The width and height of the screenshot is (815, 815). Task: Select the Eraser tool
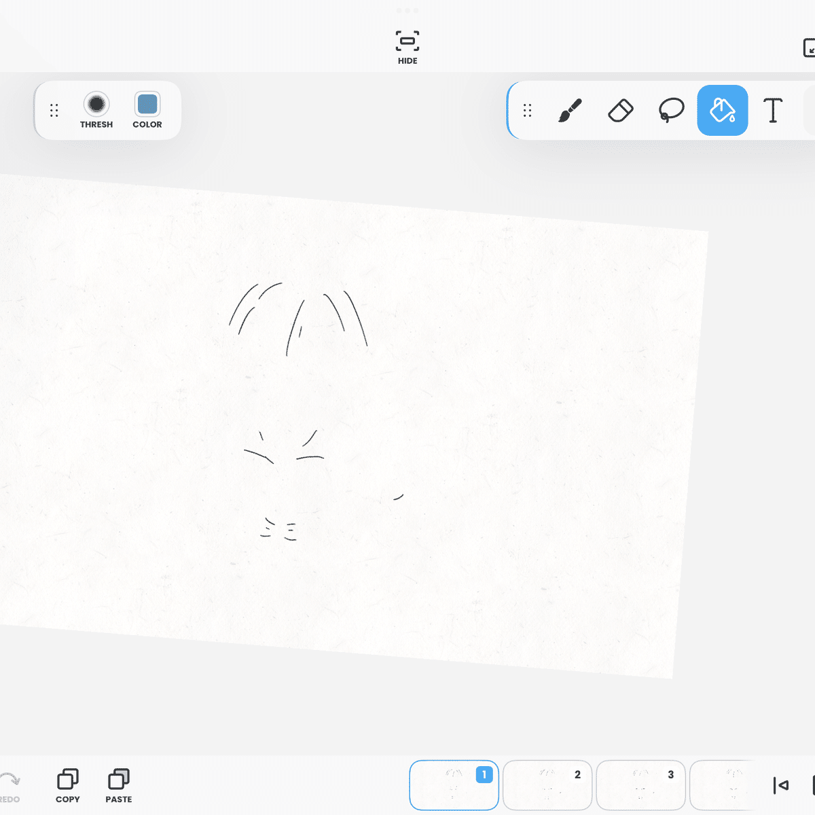click(620, 110)
